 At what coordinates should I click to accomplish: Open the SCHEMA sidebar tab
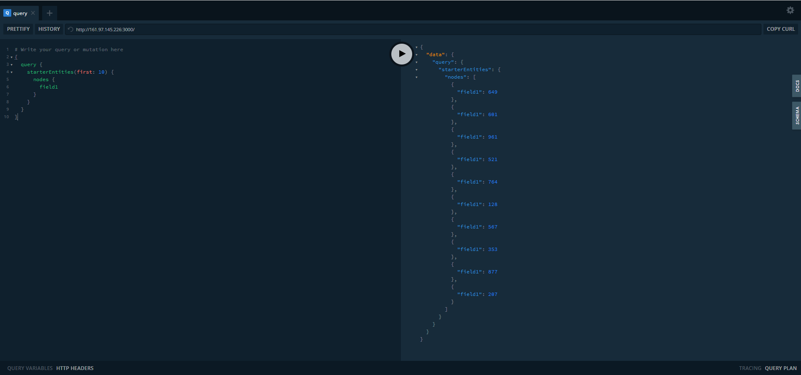coord(797,116)
